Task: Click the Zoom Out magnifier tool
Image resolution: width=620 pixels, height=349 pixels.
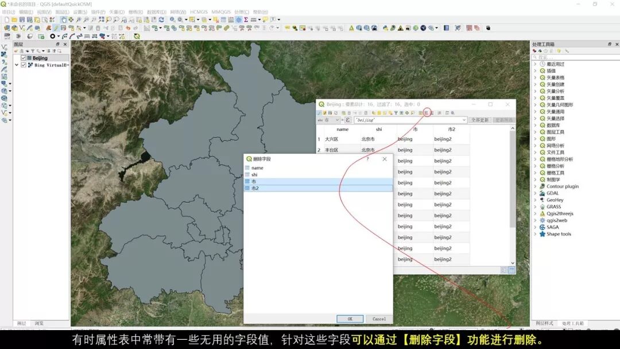Action: pos(86,20)
